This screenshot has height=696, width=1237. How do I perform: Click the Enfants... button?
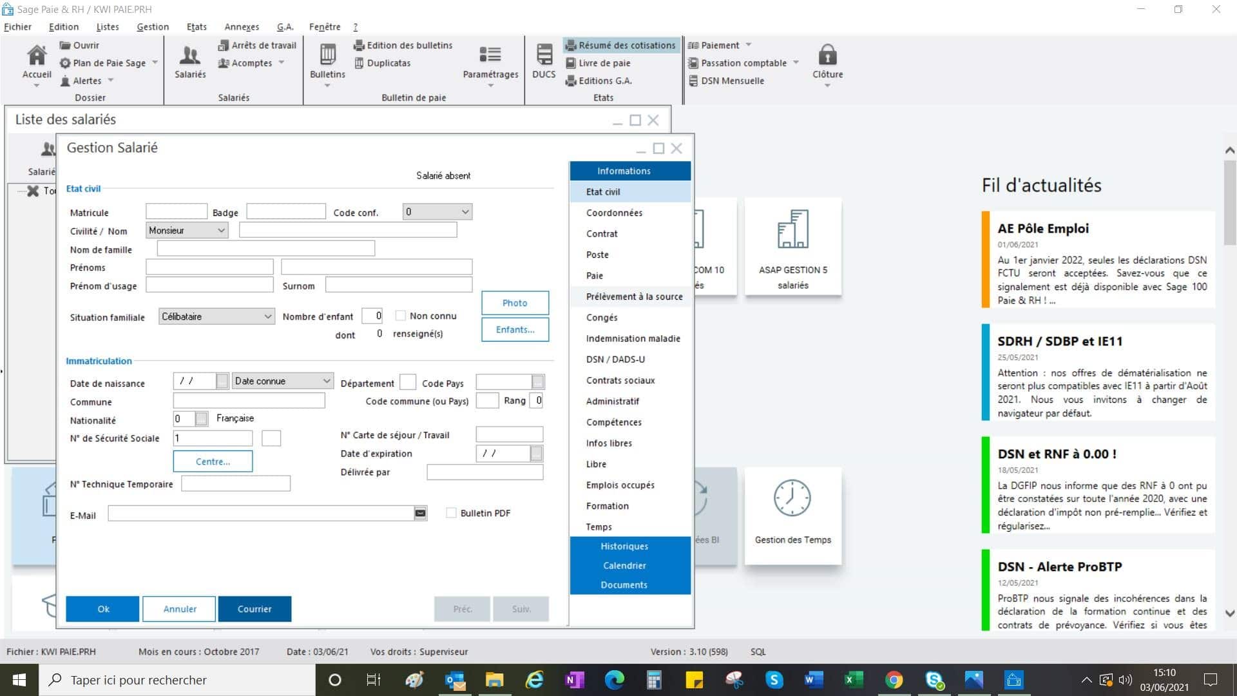tap(515, 329)
